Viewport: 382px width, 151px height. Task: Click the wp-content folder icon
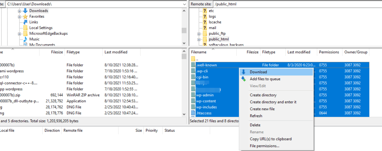click(x=193, y=101)
